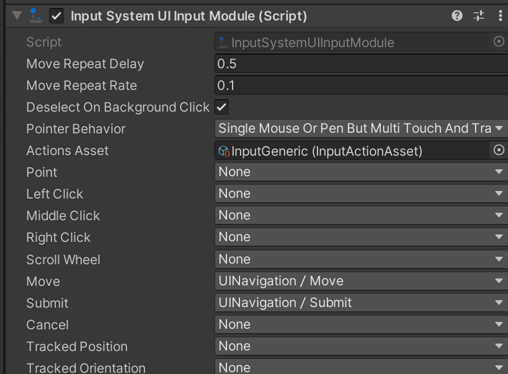Viewport: 508px width, 374px height.
Task: Open object picker for Actions Asset
Action: (x=499, y=150)
